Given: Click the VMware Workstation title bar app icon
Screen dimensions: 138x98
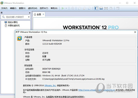Looking at the screenshot, I should [2, 3].
